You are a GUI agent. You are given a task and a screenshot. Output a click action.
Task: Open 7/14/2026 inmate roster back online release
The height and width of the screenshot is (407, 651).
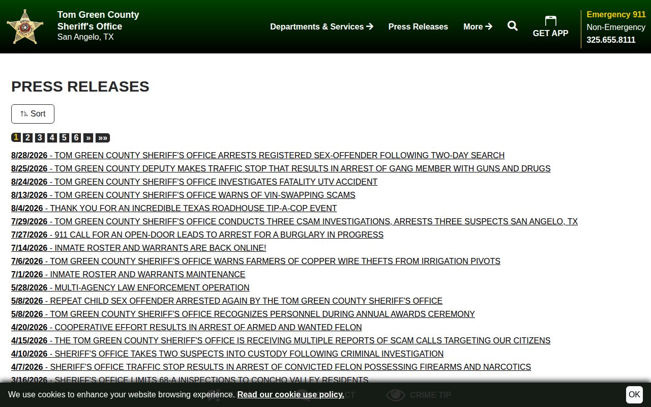coord(139,248)
